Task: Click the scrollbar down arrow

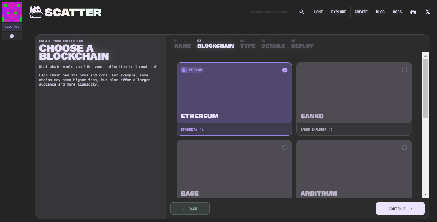Action: [x=425, y=194]
